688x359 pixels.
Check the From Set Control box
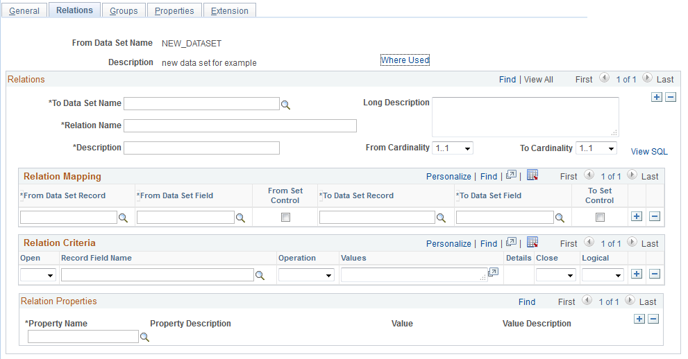pyautogui.click(x=285, y=217)
